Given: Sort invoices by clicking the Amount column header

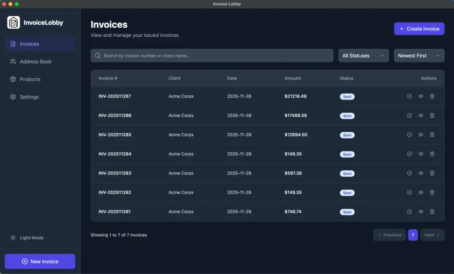Looking at the screenshot, I should point(293,78).
